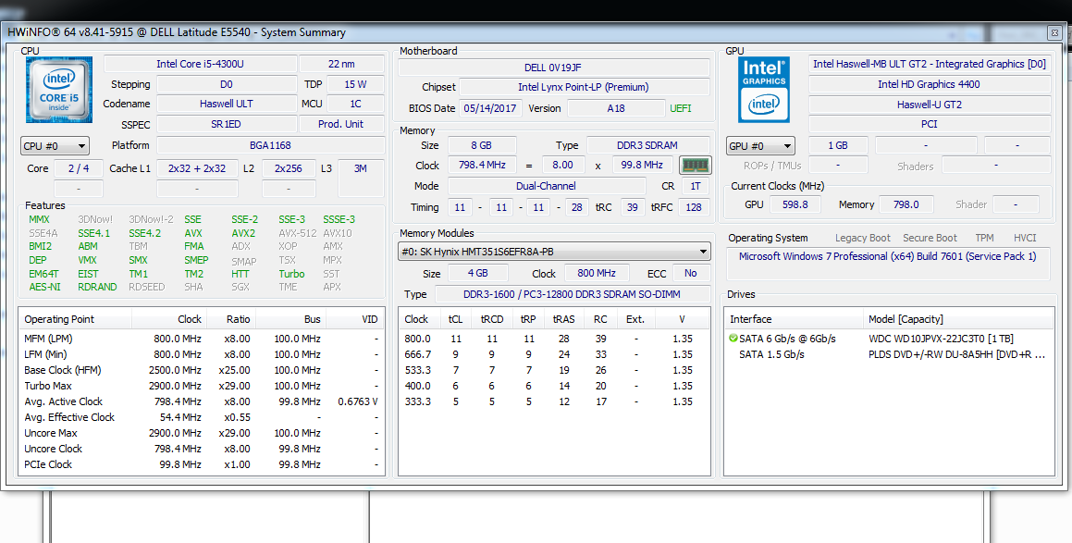The height and width of the screenshot is (543, 1072).
Task: Click the Model [Capacity] column header
Action: tap(959, 319)
